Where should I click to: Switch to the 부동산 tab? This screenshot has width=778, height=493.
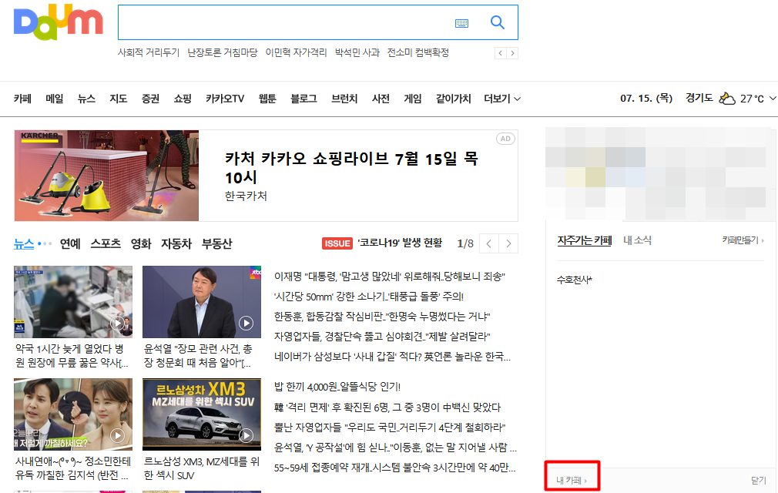tap(216, 243)
